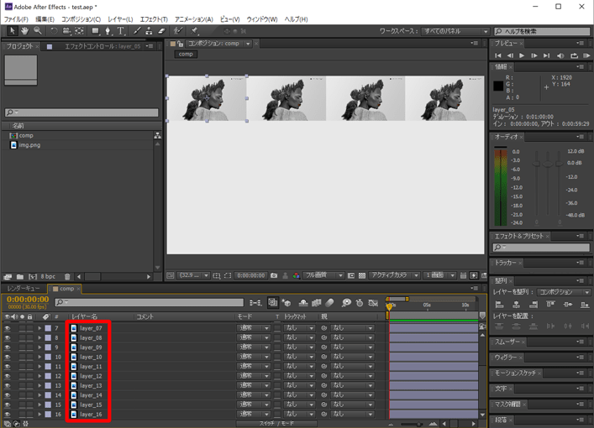The width and height of the screenshot is (594, 428).
Task: Select the Hand tool
Action: 24,31
